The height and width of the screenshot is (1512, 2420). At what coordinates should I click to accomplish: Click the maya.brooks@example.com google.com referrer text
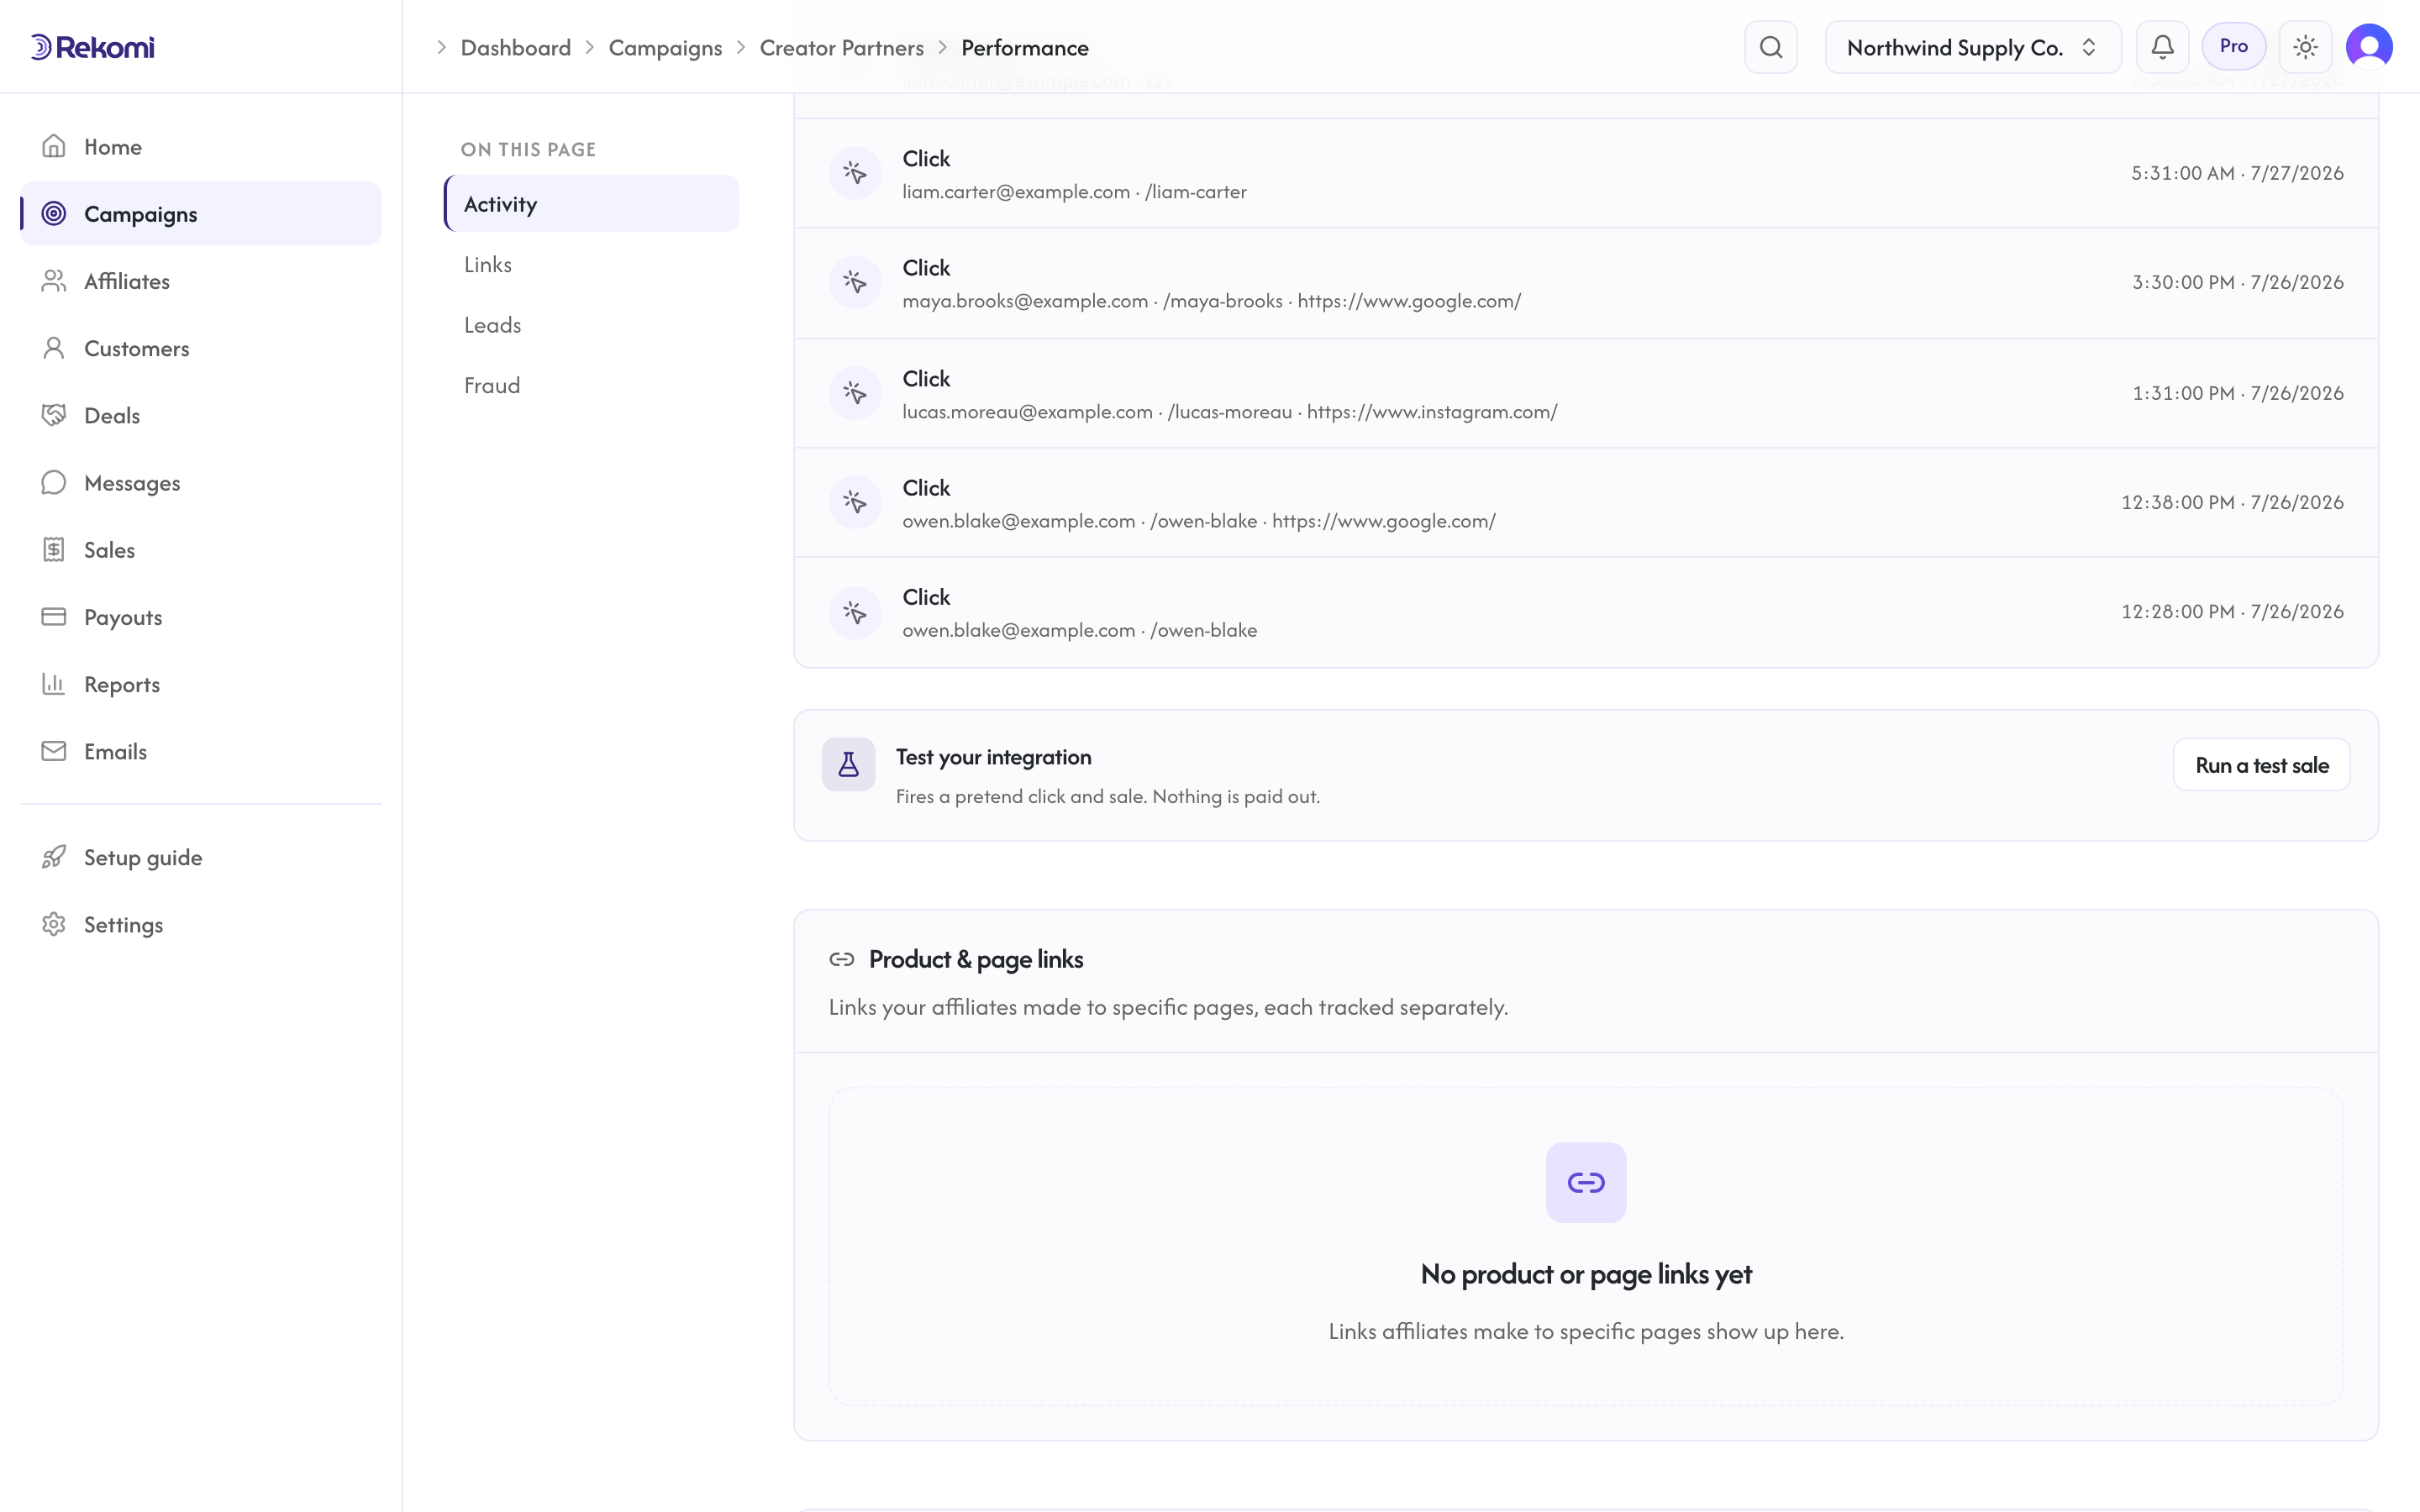click(x=1211, y=300)
